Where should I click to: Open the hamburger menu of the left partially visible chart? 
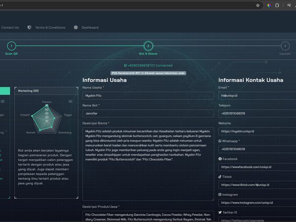(x=2, y=101)
